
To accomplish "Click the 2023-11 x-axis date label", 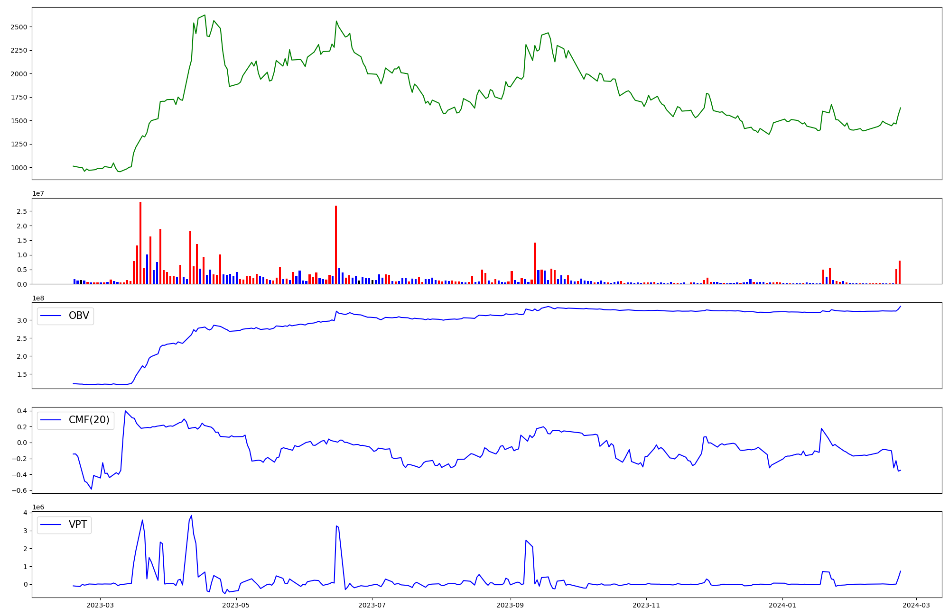I will tap(646, 605).
